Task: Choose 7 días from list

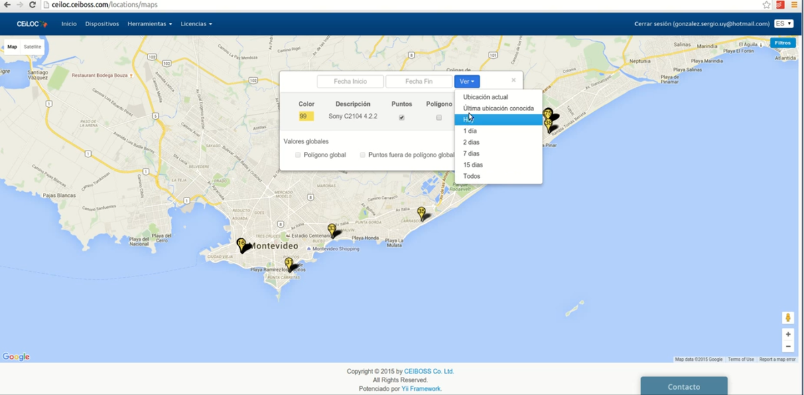Action: (498, 154)
